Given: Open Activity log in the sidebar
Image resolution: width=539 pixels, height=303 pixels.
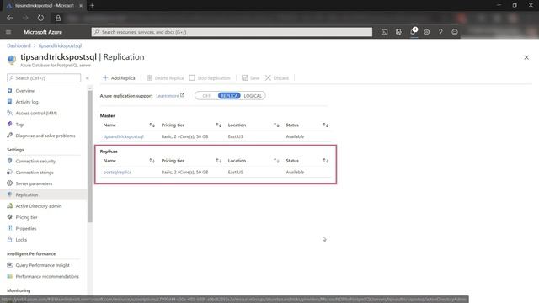Looking at the screenshot, I should 27,102.
